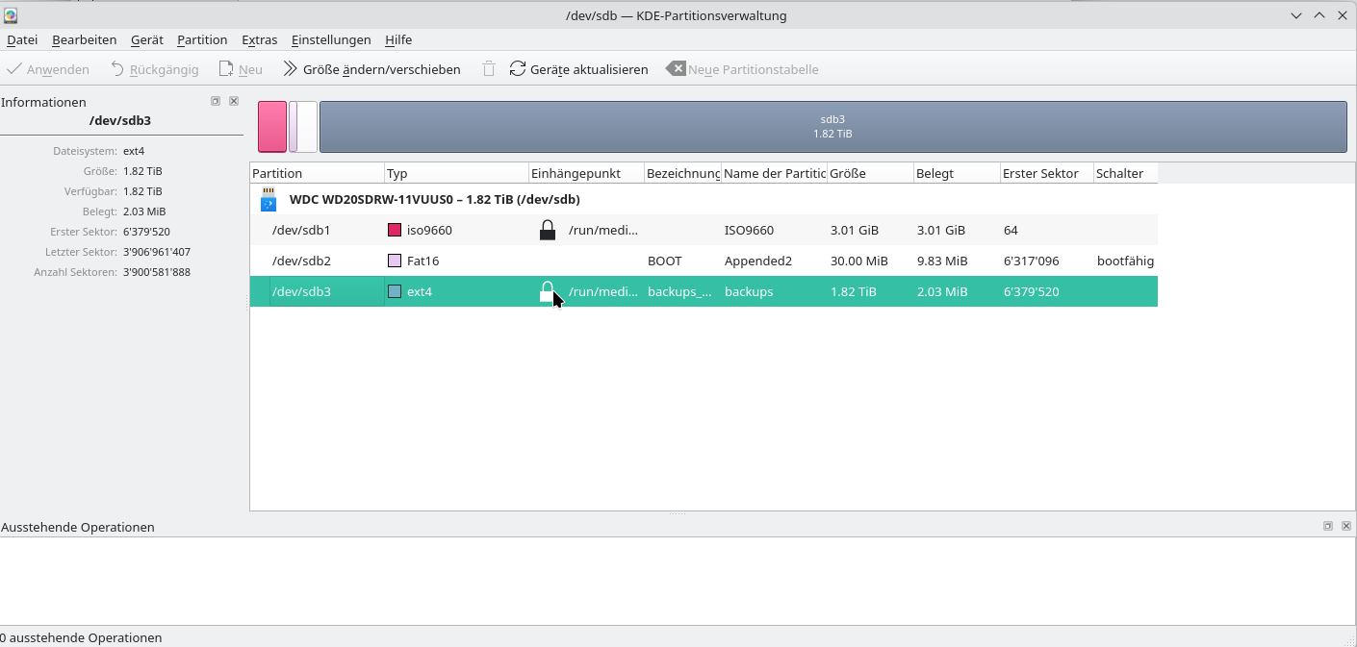Click the KDE Partition Manager window icon
The height and width of the screenshot is (647, 1357).
tap(11, 15)
